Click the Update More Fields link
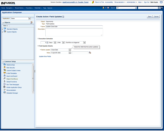The height and width of the screenshot is (131, 164). point(45,56)
